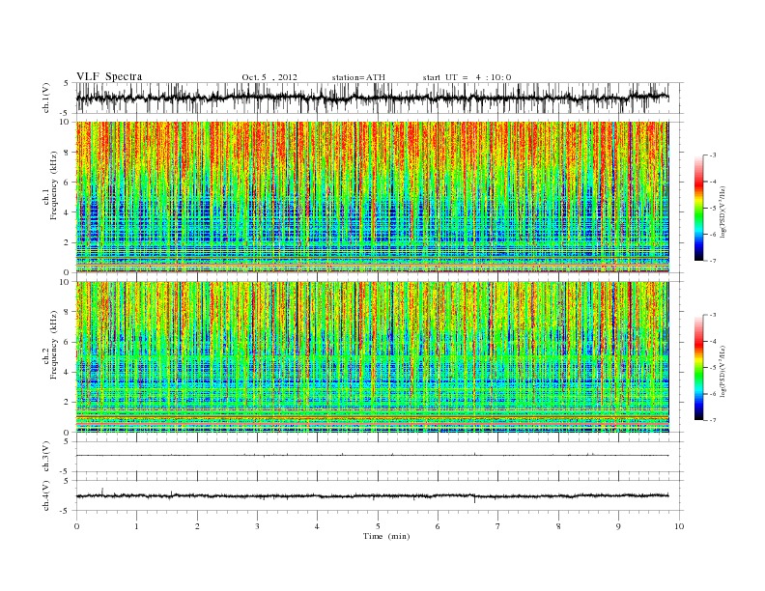Viewport: 765px width, 591px height.
Task: Click the "VLF Spectra" plot title
Action: coord(109,76)
